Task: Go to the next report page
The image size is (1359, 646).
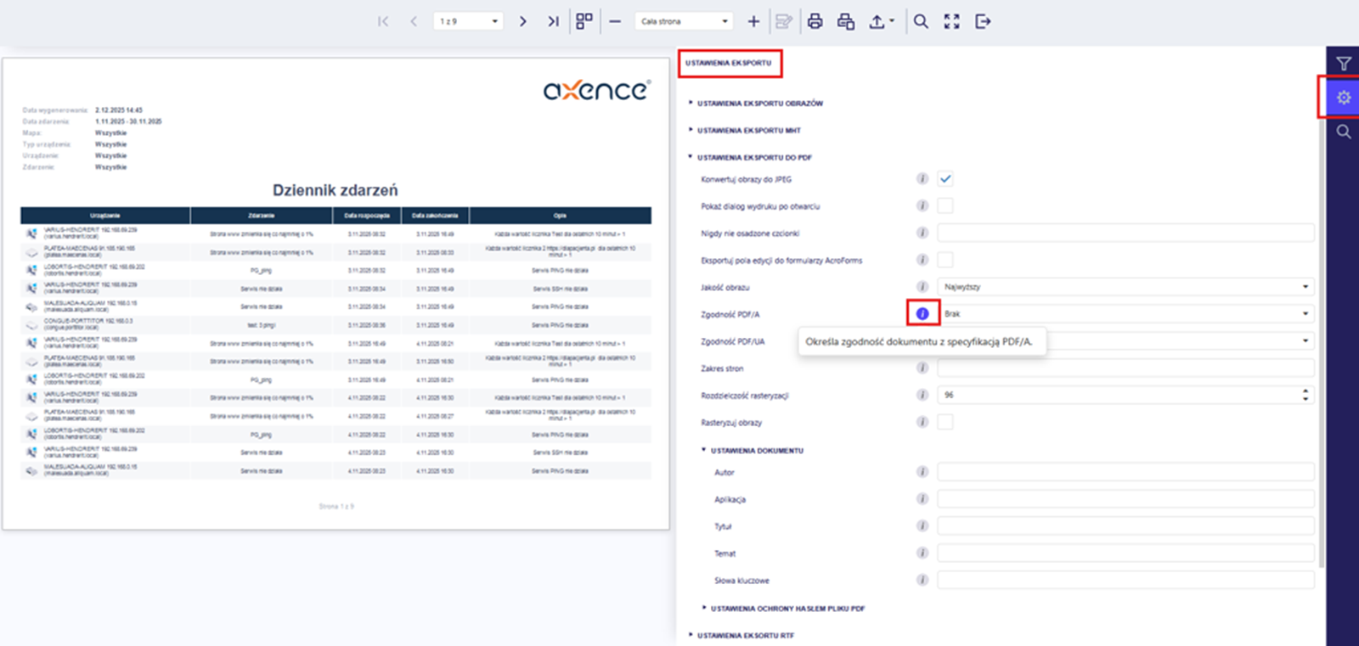Action: pos(522,21)
